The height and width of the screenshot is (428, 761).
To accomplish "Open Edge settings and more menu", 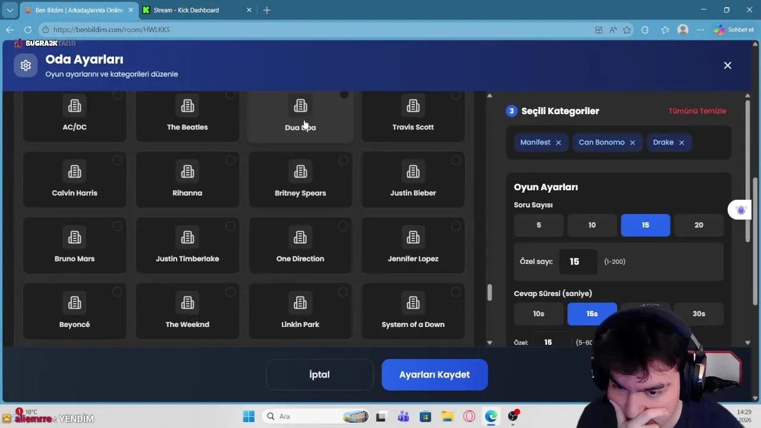I will (700, 30).
